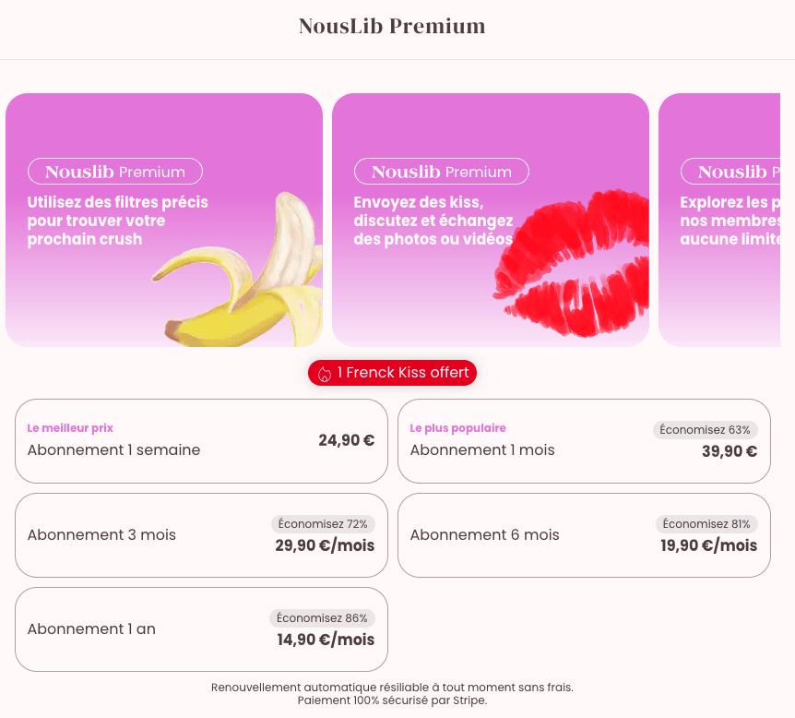Click the 'Économisez 63%' savings badge
Image resolution: width=795 pixels, height=718 pixels.
click(706, 430)
